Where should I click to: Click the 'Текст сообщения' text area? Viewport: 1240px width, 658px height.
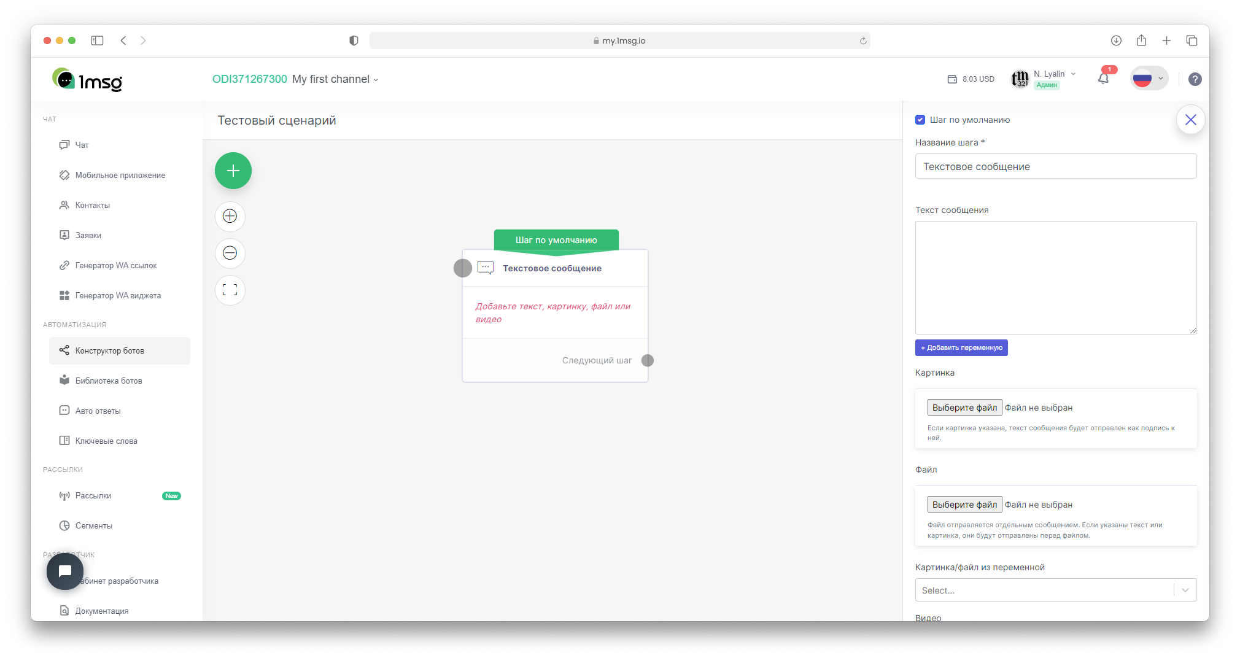[x=1055, y=277]
